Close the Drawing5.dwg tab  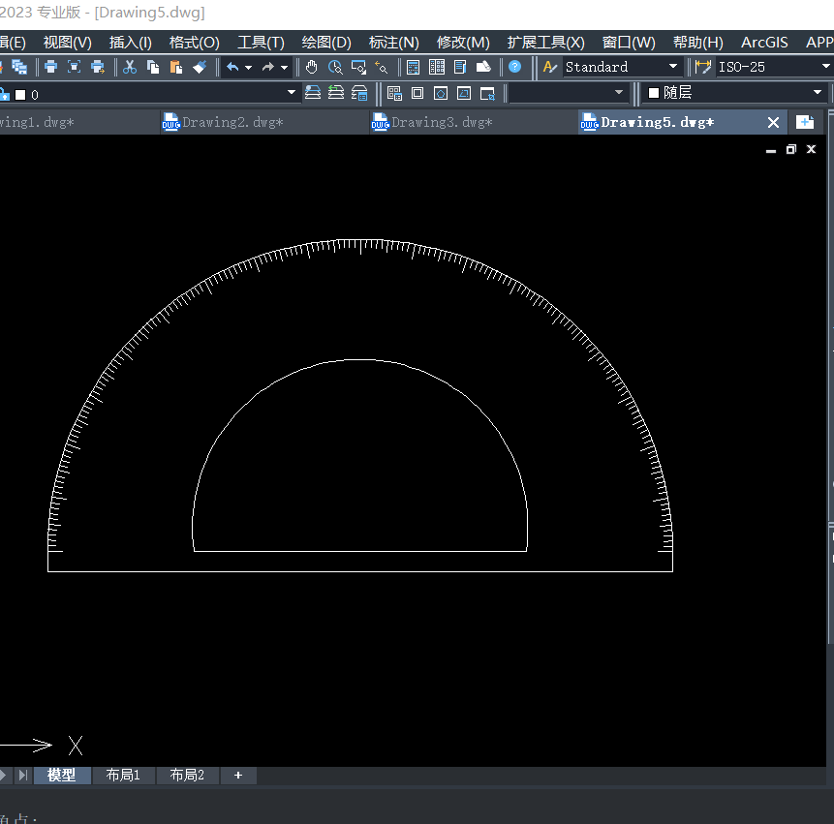[x=773, y=123]
